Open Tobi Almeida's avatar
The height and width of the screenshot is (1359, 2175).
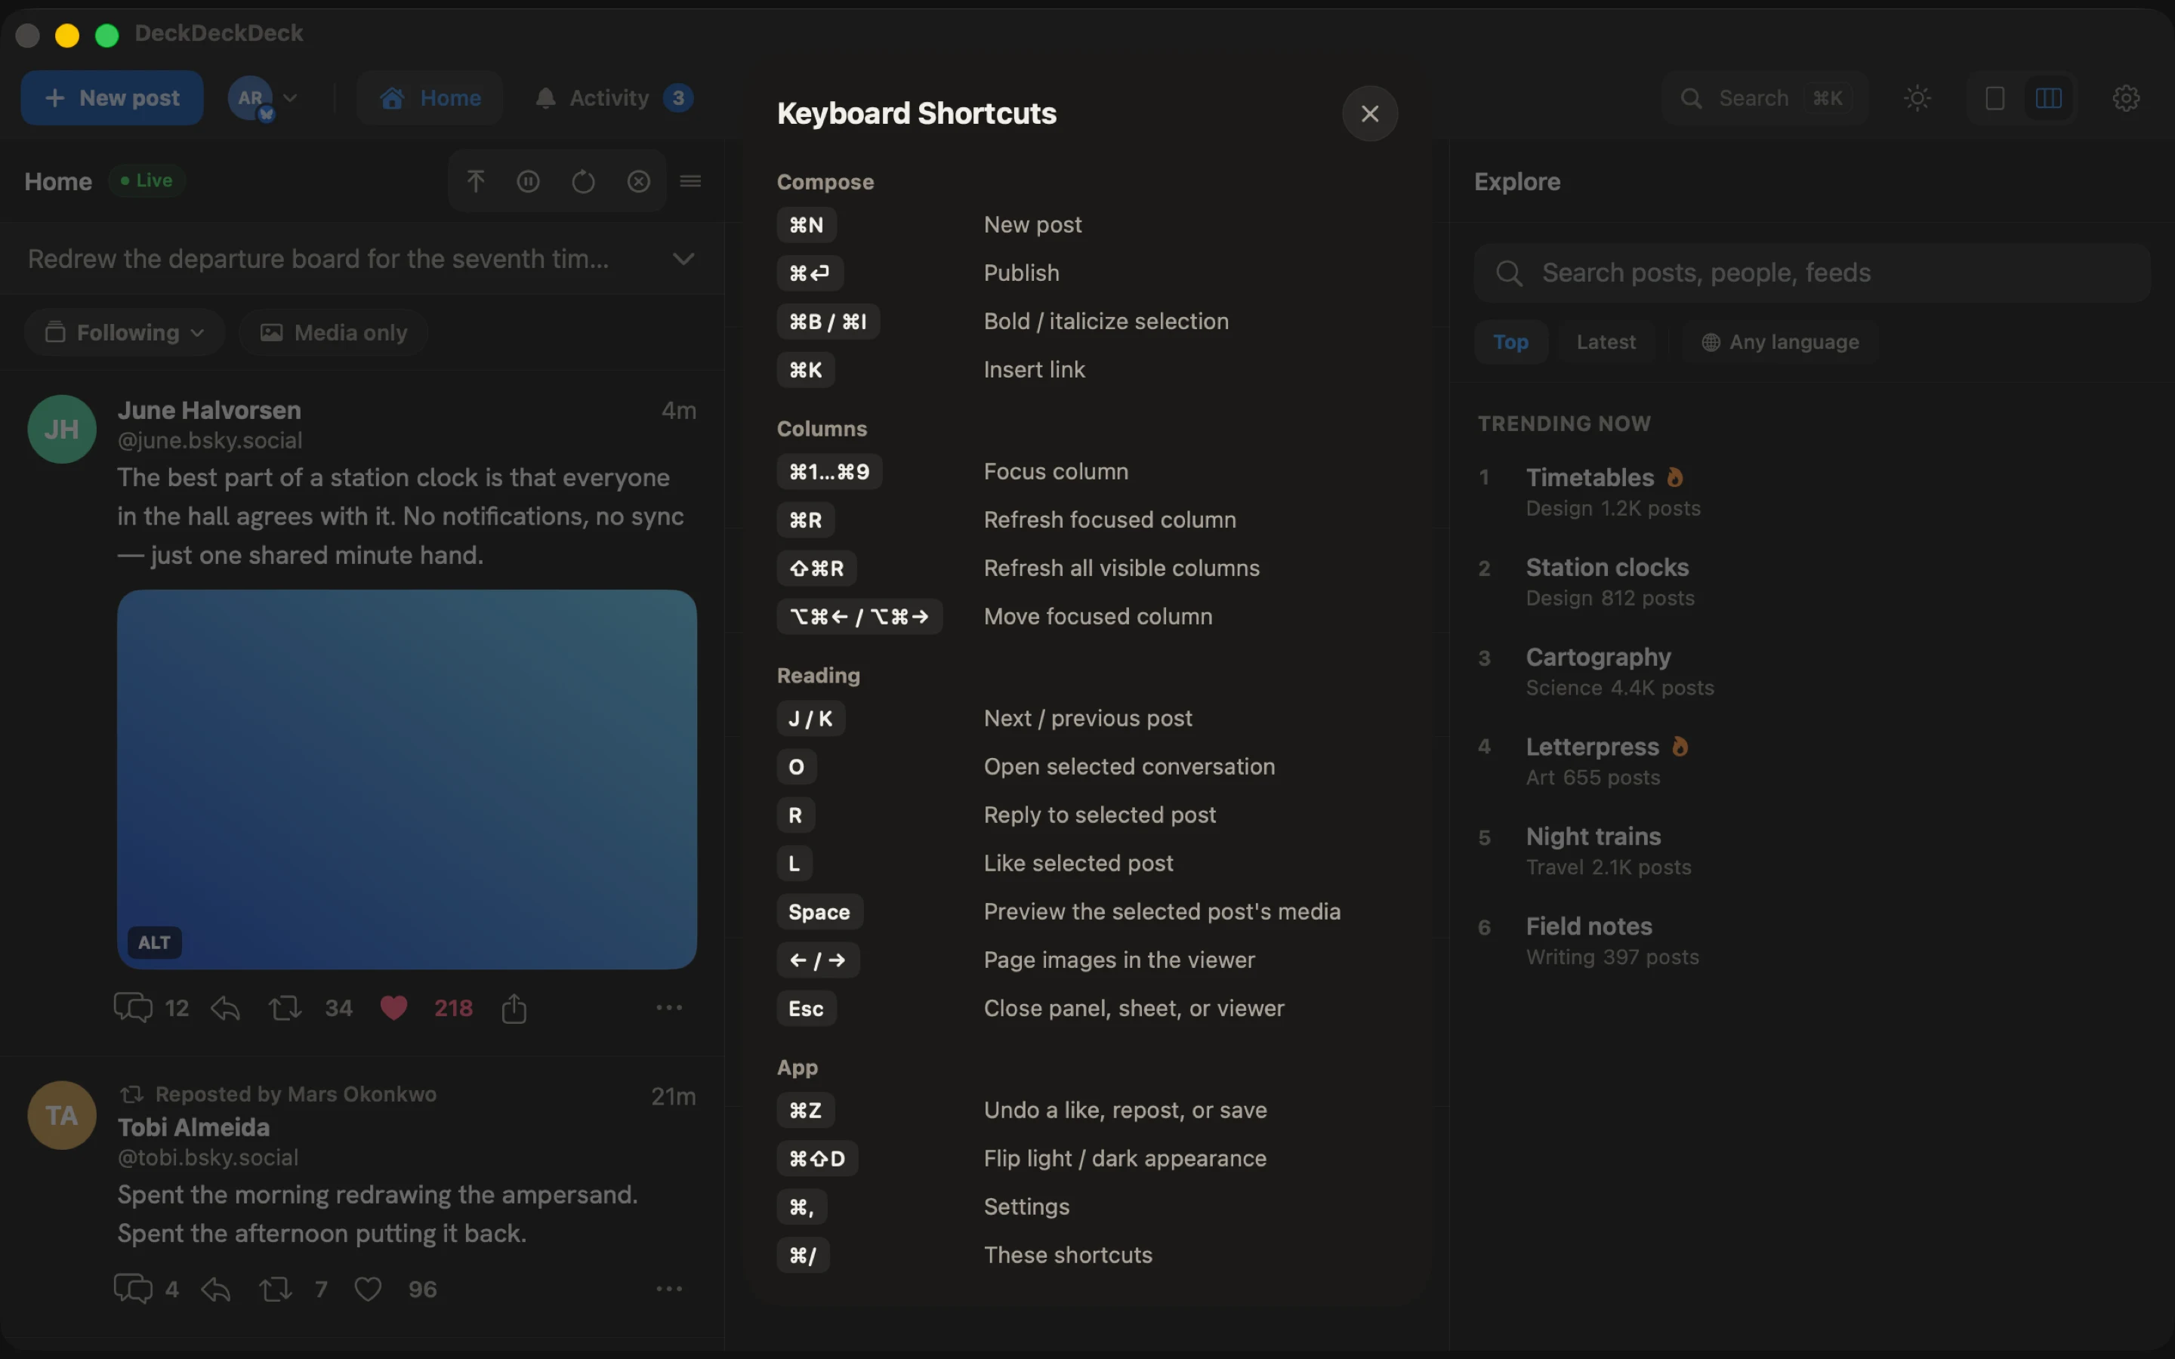pyautogui.click(x=62, y=1115)
